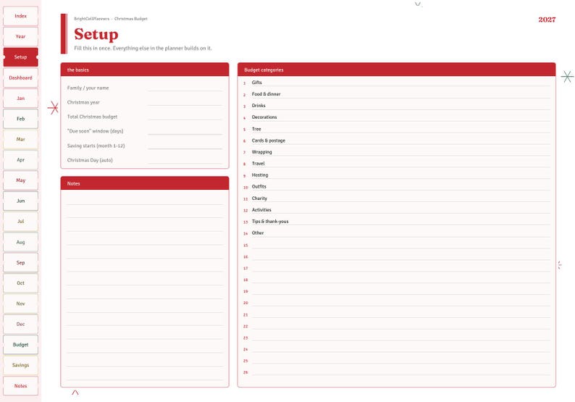Select the Outfits category

[x=397, y=187]
